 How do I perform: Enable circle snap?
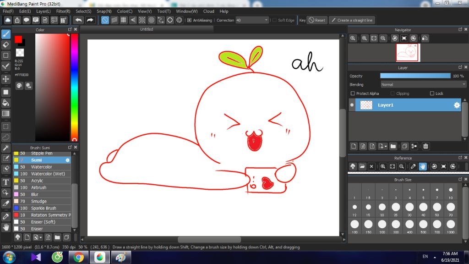pos(151,20)
